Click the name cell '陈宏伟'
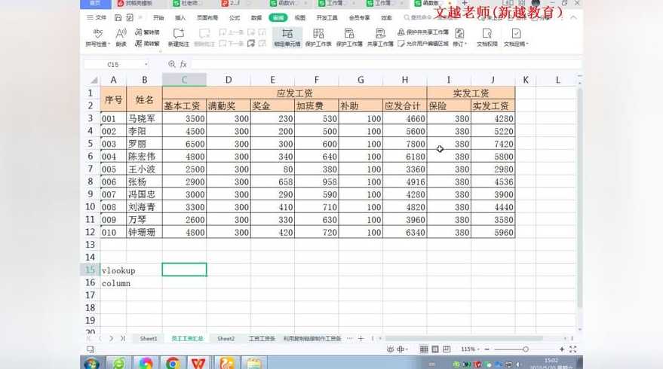The width and height of the screenshot is (663, 369). (x=144, y=156)
